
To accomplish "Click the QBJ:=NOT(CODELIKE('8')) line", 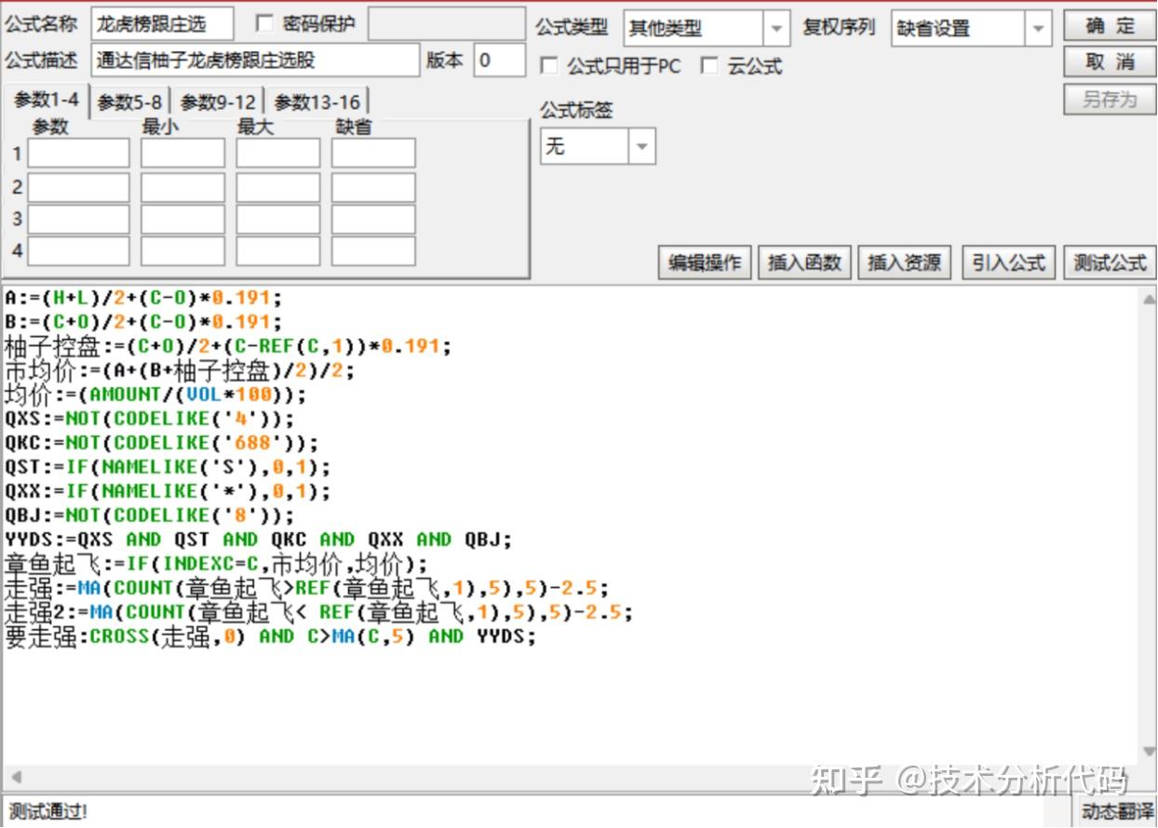I will 149,515.
